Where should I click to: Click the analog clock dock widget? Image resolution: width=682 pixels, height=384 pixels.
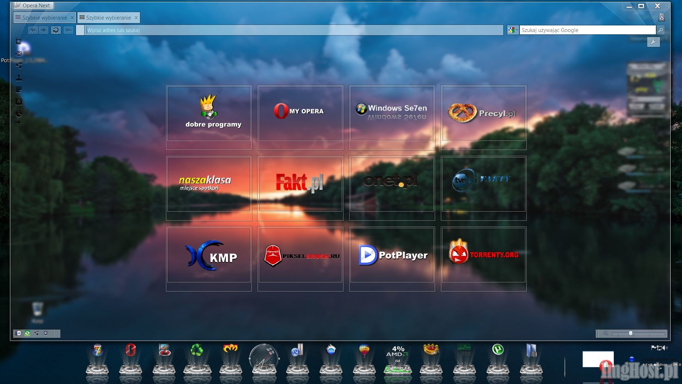coord(264,358)
